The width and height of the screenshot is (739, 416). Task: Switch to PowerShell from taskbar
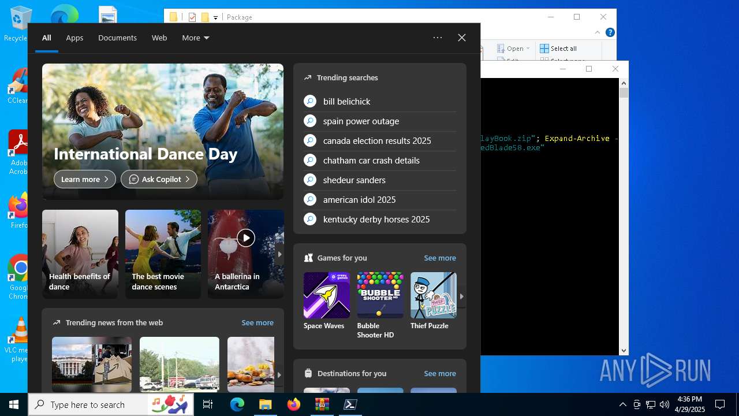[x=350, y=404]
